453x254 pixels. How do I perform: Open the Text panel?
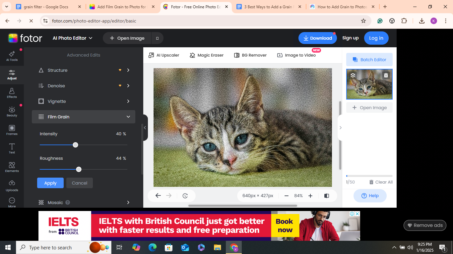[x=12, y=148]
